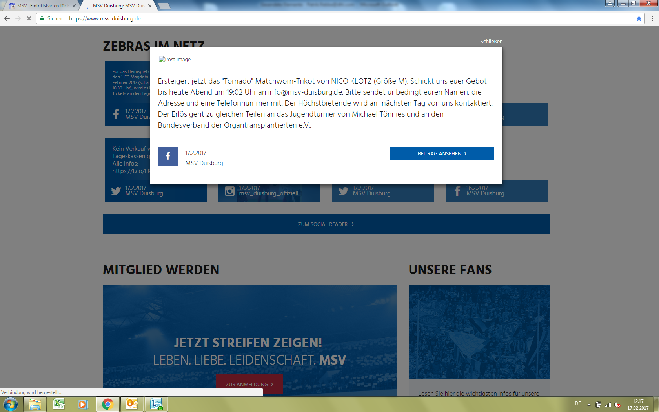
Task: Click Chrome icon in taskbar
Action: point(107,404)
